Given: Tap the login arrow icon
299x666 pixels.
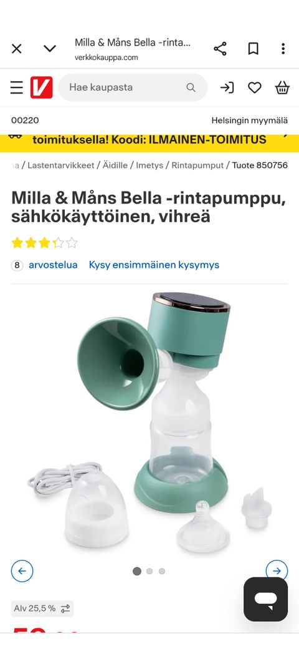Looking at the screenshot, I should (227, 88).
